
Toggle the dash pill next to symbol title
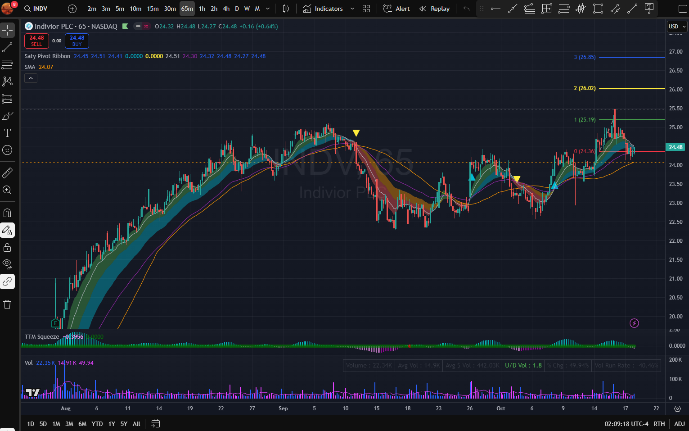click(x=138, y=26)
